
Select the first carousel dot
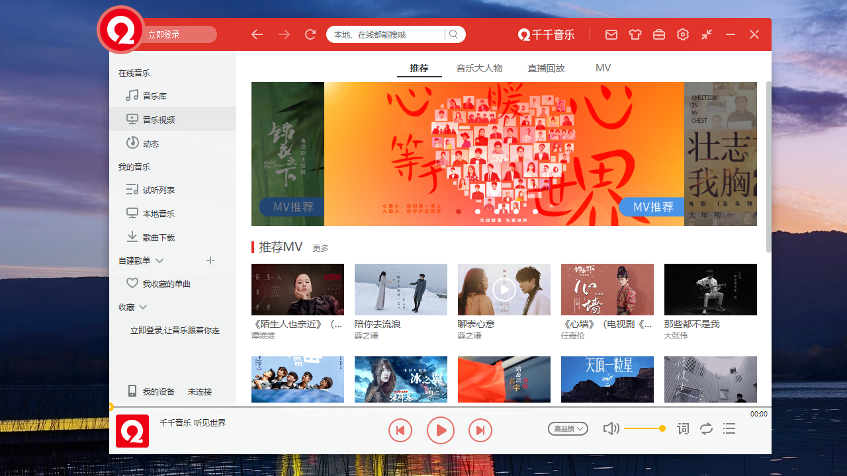(459, 212)
